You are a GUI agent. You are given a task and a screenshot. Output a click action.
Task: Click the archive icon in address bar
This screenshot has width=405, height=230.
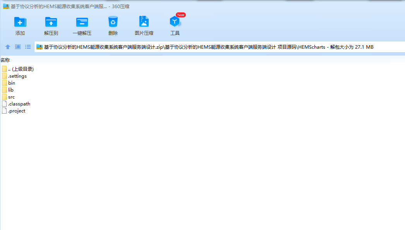(x=39, y=47)
